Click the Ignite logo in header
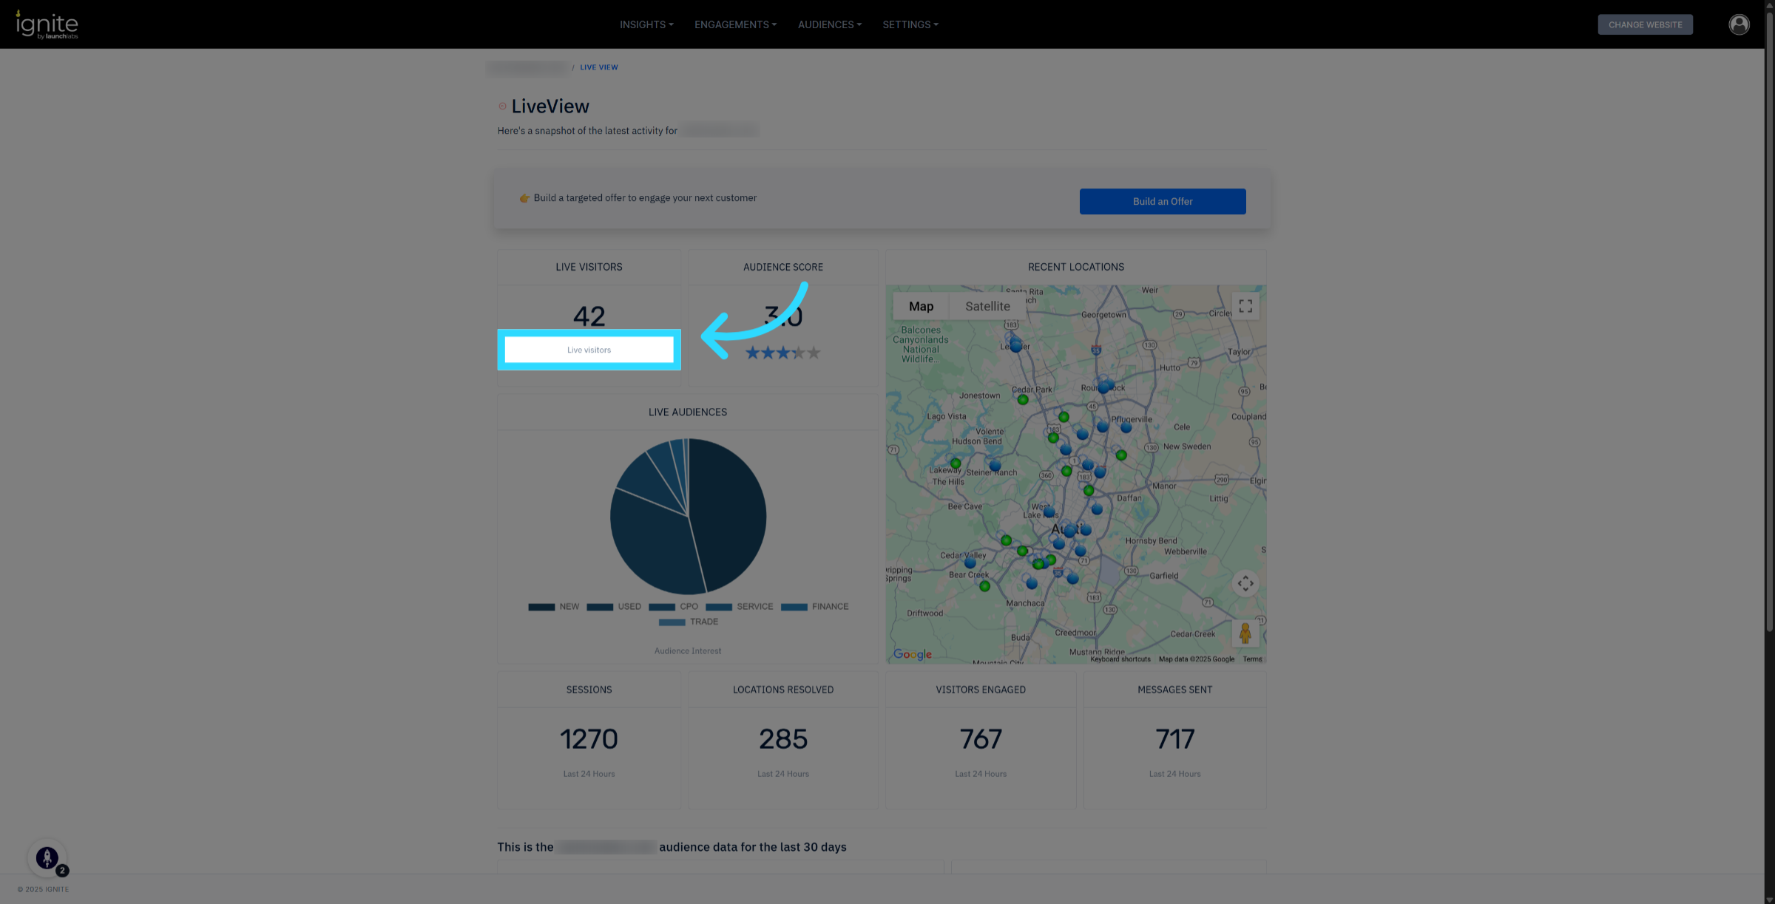The width and height of the screenshot is (1775, 904). point(47,24)
